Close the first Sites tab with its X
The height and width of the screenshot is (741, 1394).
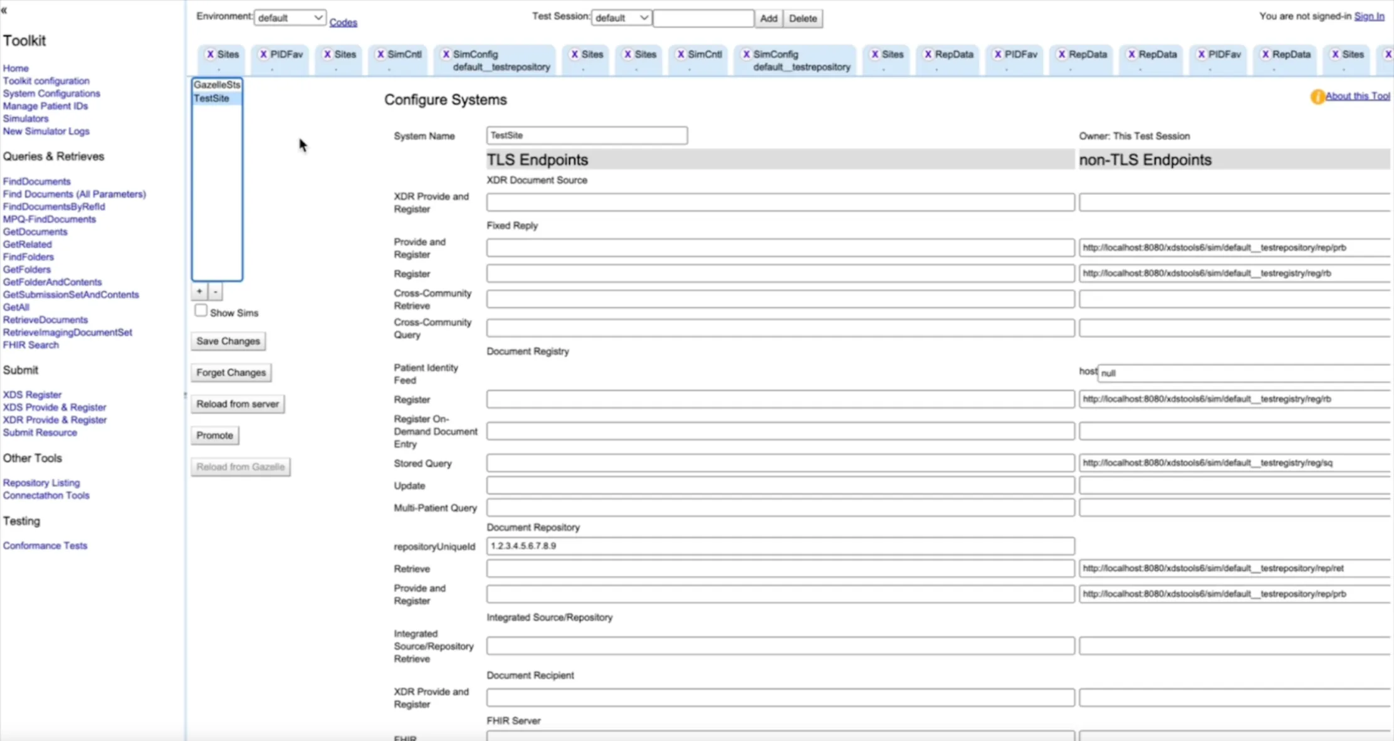coord(211,55)
